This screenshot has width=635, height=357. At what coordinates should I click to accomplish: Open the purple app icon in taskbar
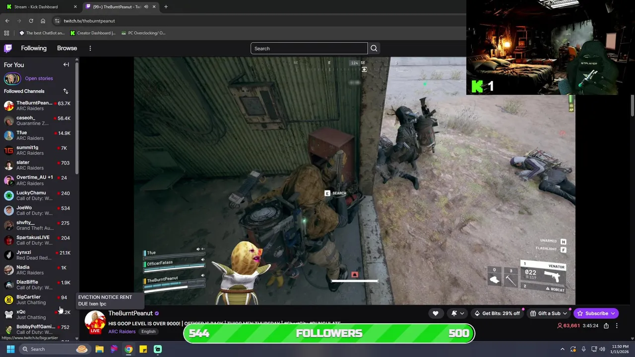click(x=114, y=349)
